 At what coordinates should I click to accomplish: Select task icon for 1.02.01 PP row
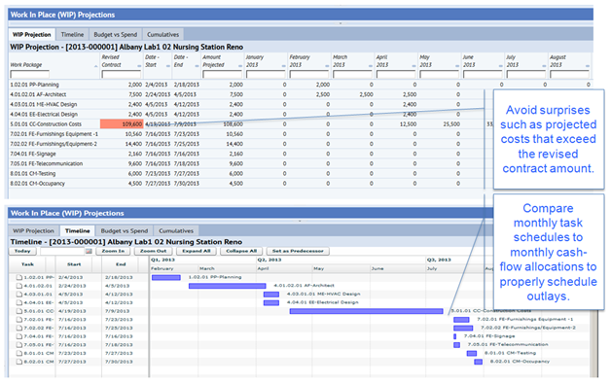click(19, 277)
